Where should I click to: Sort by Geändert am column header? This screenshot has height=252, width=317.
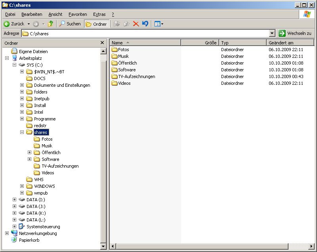tap(290, 43)
